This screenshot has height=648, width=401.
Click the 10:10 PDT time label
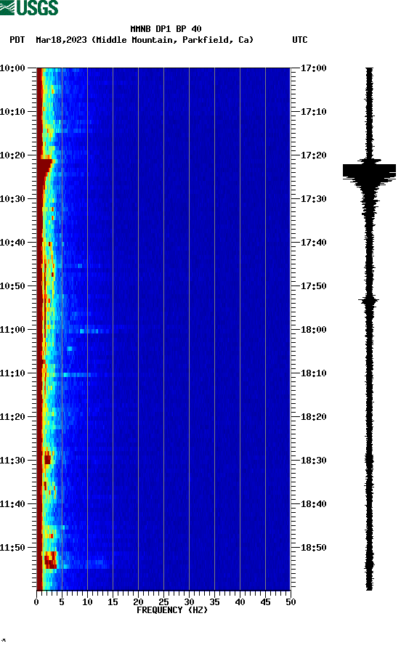(12, 112)
